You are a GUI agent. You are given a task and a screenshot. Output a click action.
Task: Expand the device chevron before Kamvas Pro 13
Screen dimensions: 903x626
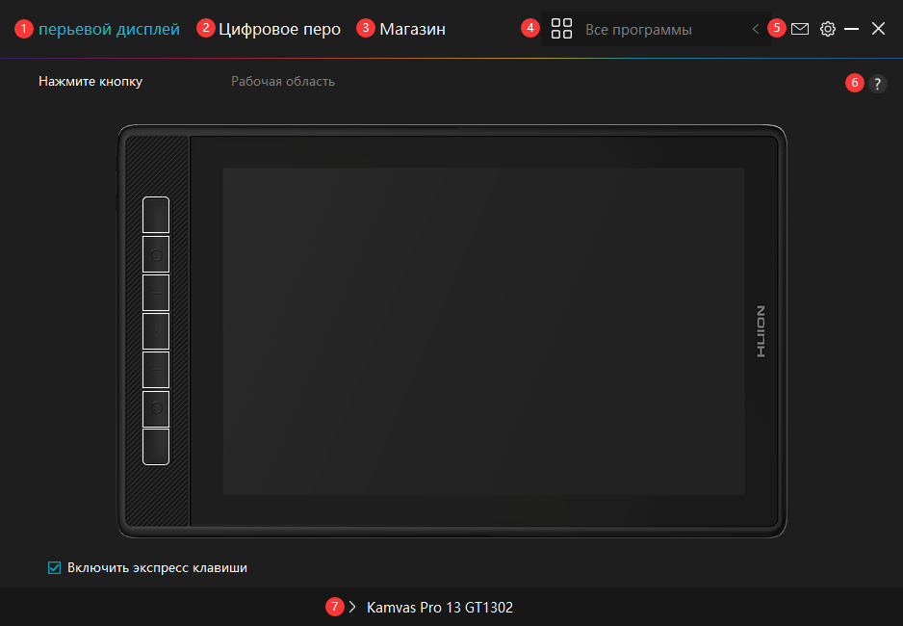pos(352,607)
